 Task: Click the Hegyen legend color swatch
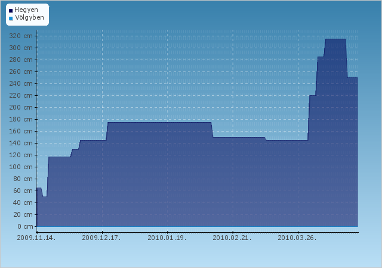pos(11,11)
